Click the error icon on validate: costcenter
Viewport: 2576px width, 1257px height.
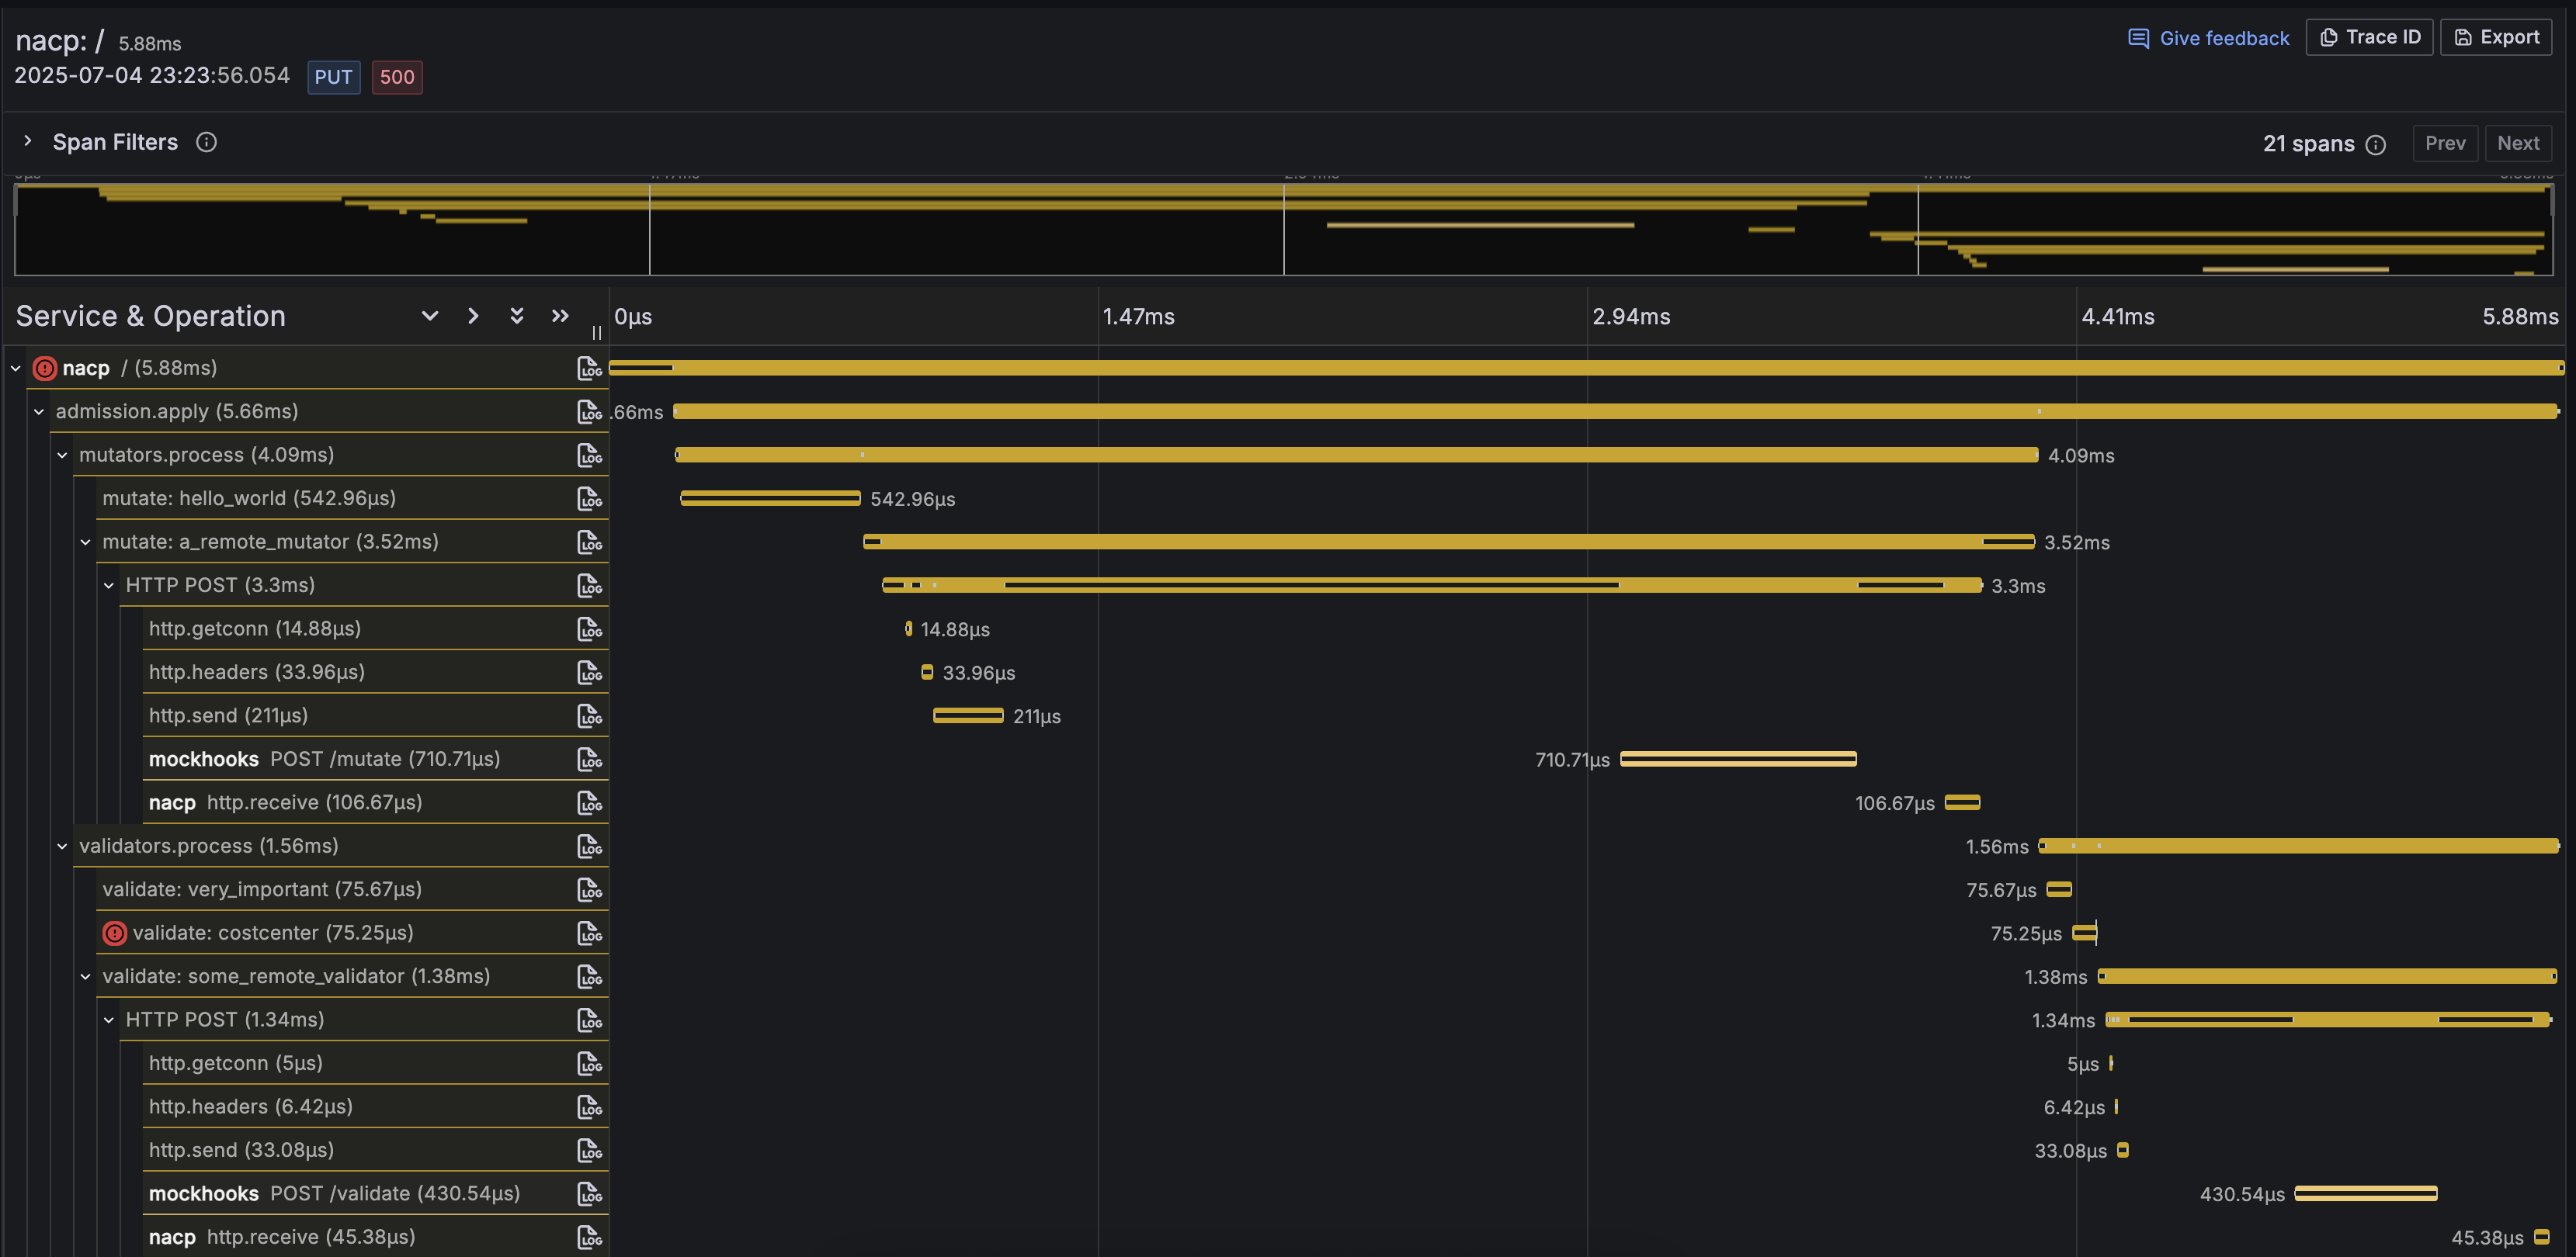pyautogui.click(x=115, y=933)
